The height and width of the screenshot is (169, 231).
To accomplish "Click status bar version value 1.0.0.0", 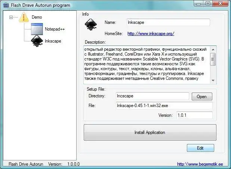I will coord(74,164).
